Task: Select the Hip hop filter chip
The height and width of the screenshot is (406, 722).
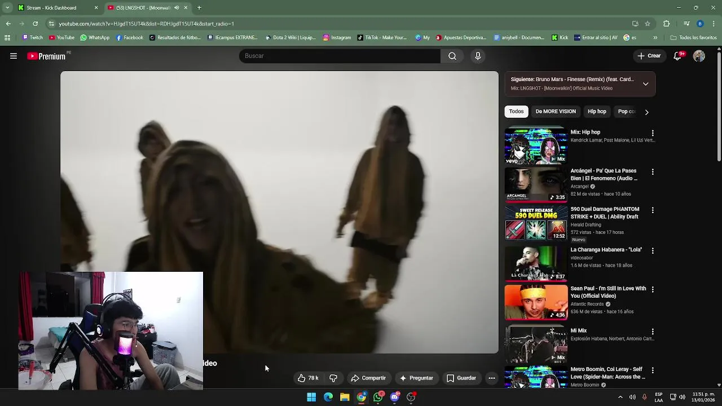Action: [597, 112]
